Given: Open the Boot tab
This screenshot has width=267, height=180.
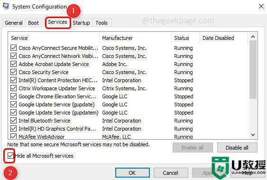Looking at the screenshot, I should pyautogui.click(x=33, y=23).
